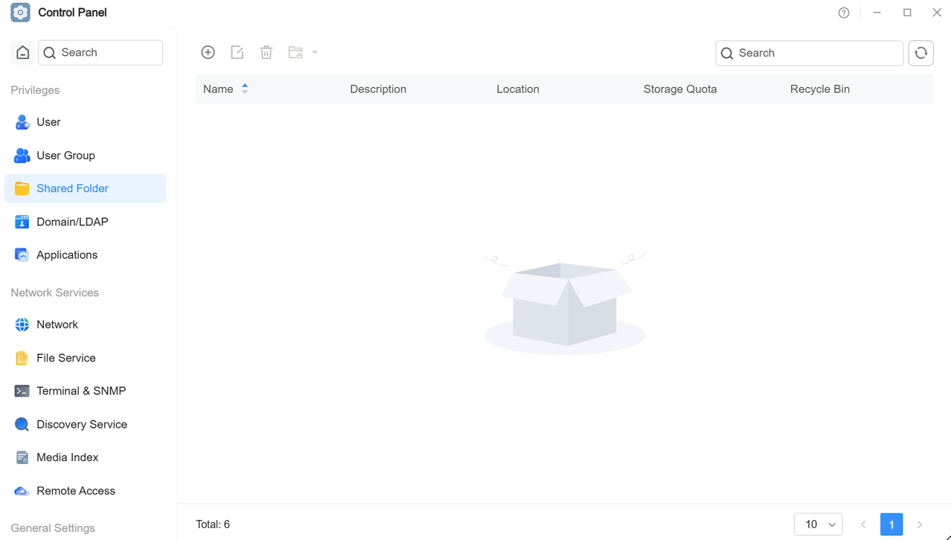951x540 pixels.
Task: Open the User section
Action: point(86,122)
